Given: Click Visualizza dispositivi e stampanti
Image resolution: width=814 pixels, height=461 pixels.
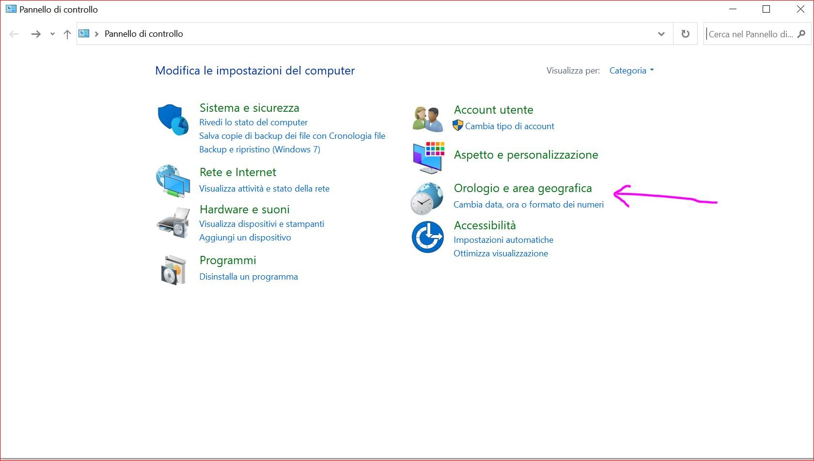Looking at the screenshot, I should tap(262, 224).
